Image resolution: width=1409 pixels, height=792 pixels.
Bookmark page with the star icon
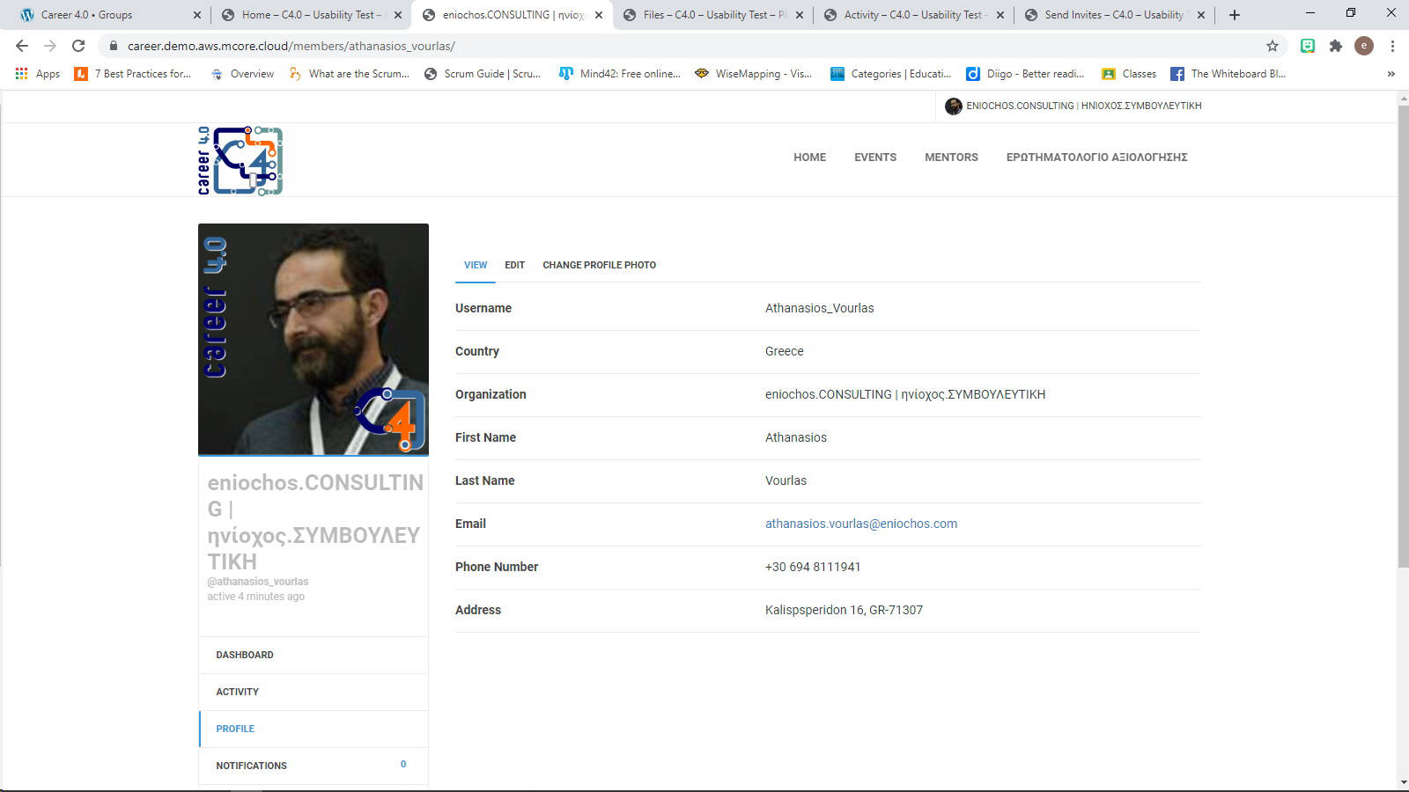(x=1272, y=46)
